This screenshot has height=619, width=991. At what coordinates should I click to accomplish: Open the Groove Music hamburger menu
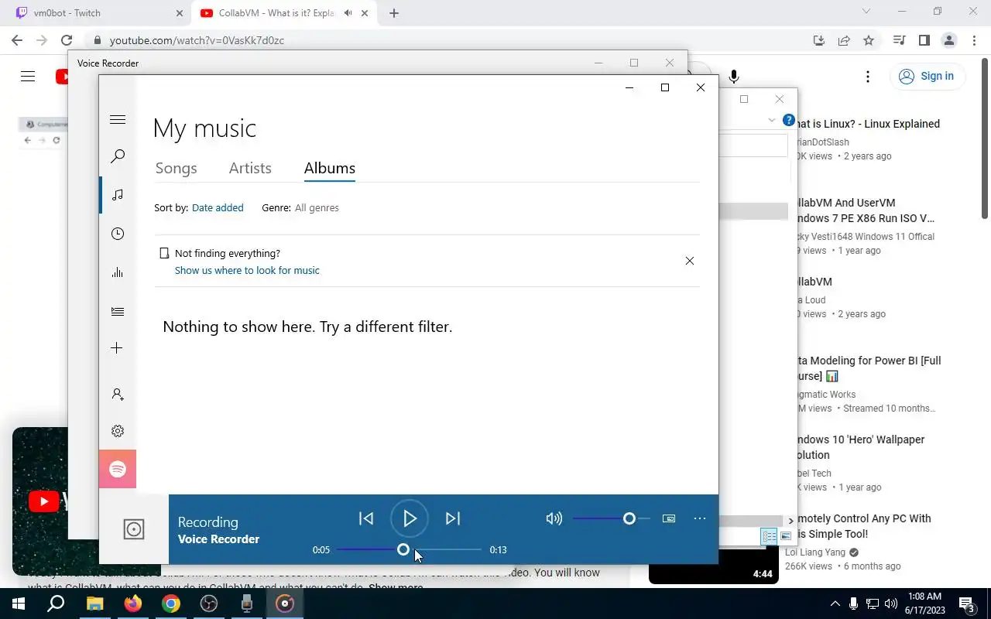[118, 119]
